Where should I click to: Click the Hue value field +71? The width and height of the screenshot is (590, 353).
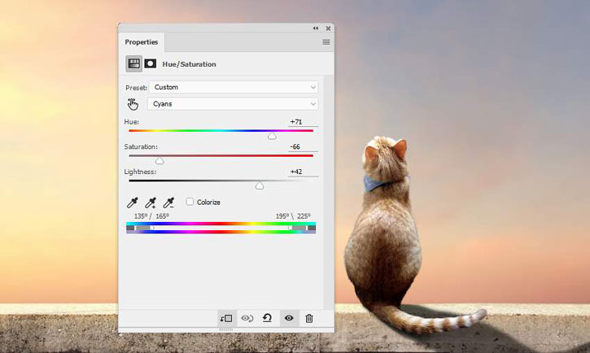click(x=303, y=122)
